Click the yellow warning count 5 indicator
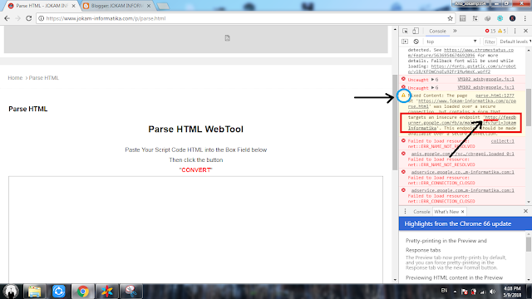This screenshot has height=299, width=532. [502, 31]
